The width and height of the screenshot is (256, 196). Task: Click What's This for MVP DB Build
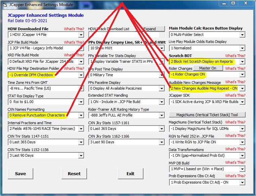(235, 162)
